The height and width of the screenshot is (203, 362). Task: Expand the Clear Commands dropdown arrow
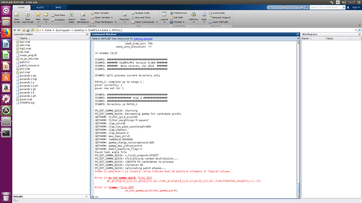click(x=157, y=22)
